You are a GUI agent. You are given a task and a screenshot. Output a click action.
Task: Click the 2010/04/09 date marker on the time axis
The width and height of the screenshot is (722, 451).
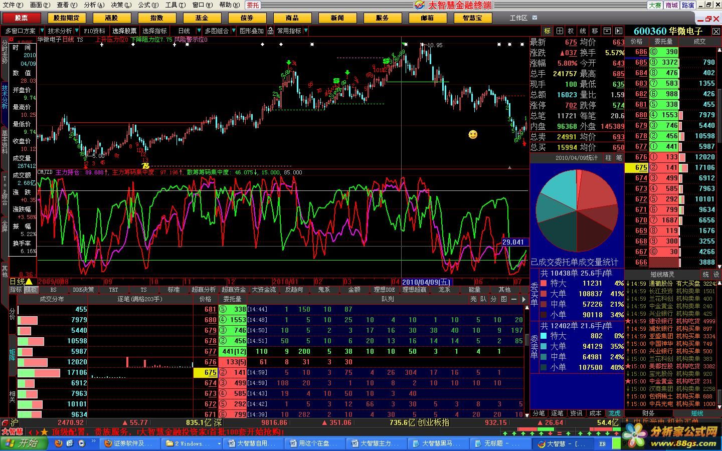tap(427, 282)
